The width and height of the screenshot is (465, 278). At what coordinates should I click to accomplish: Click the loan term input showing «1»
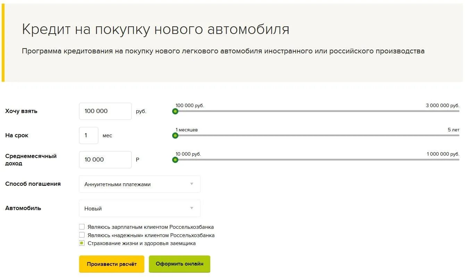(88, 135)
